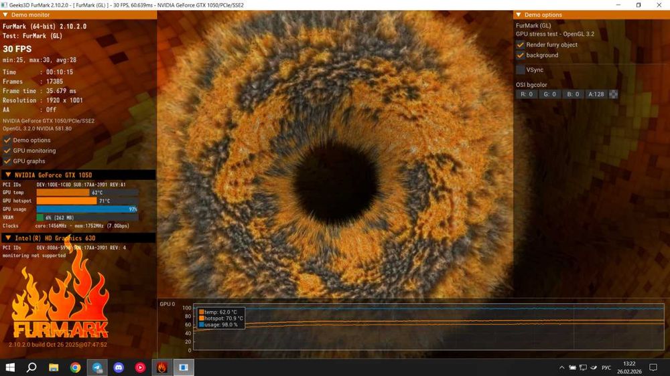Click the R: 0 color field
The height and width of the screenshot is (376, 670).
[527, 94]
